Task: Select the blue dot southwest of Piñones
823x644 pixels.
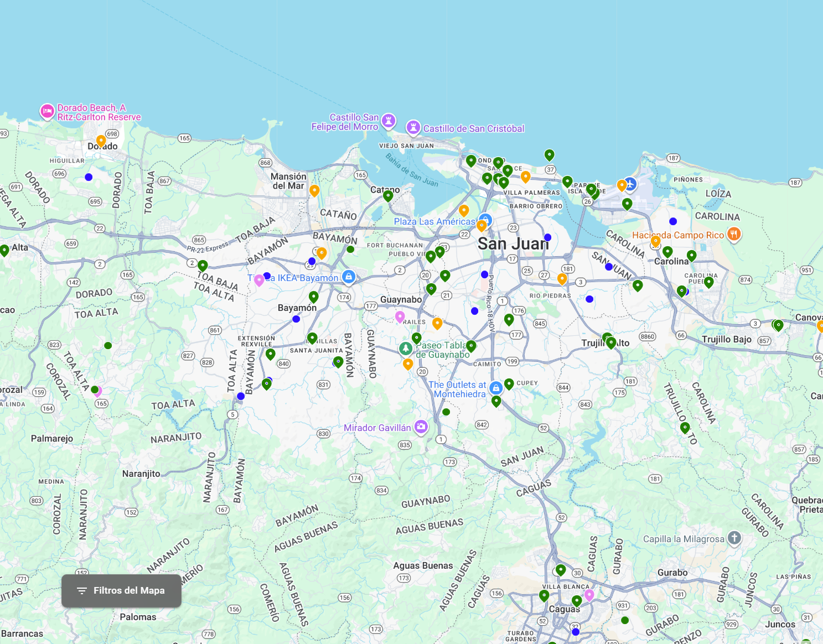Action: [x=673, y=221]
